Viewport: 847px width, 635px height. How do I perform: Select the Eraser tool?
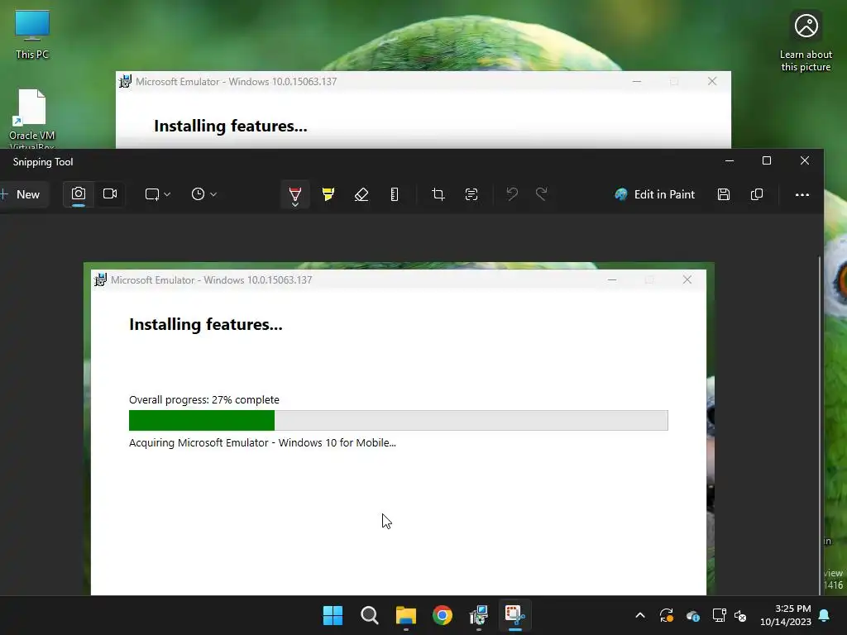[x=361, y=194]
